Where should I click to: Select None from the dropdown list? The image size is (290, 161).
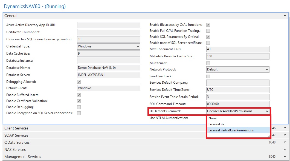tap(213, 118)
